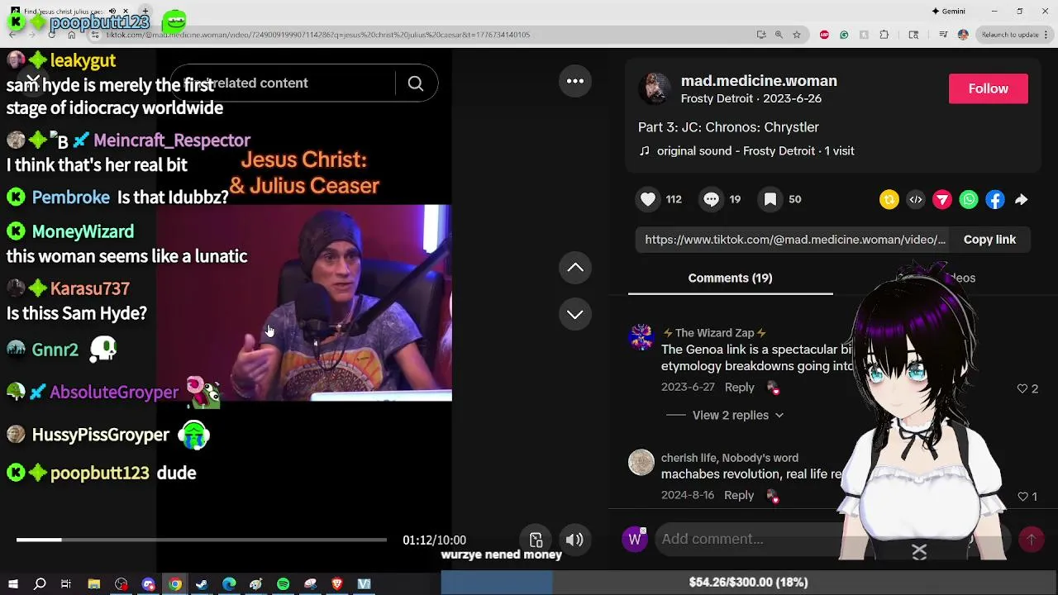Open more share options arrow
Screen dimensions: 1058x595
coord(1022,199)
